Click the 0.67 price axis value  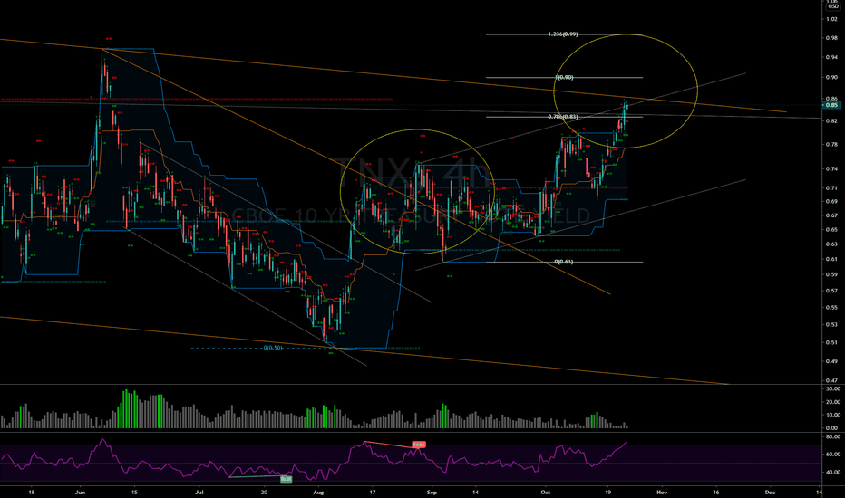tap(831, 215)
